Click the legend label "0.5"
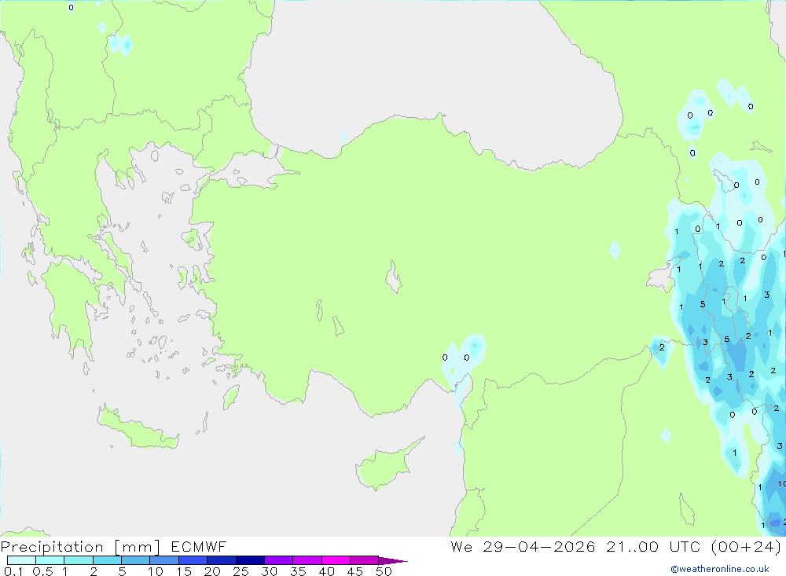Image resolution: width=786 pixels, height=576 pixels. [x=43, y=571]
